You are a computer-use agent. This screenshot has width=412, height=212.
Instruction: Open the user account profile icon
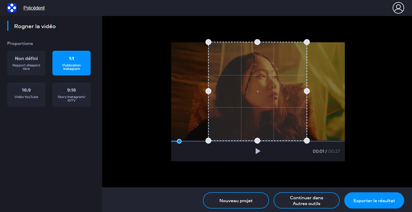click(398, 8)
